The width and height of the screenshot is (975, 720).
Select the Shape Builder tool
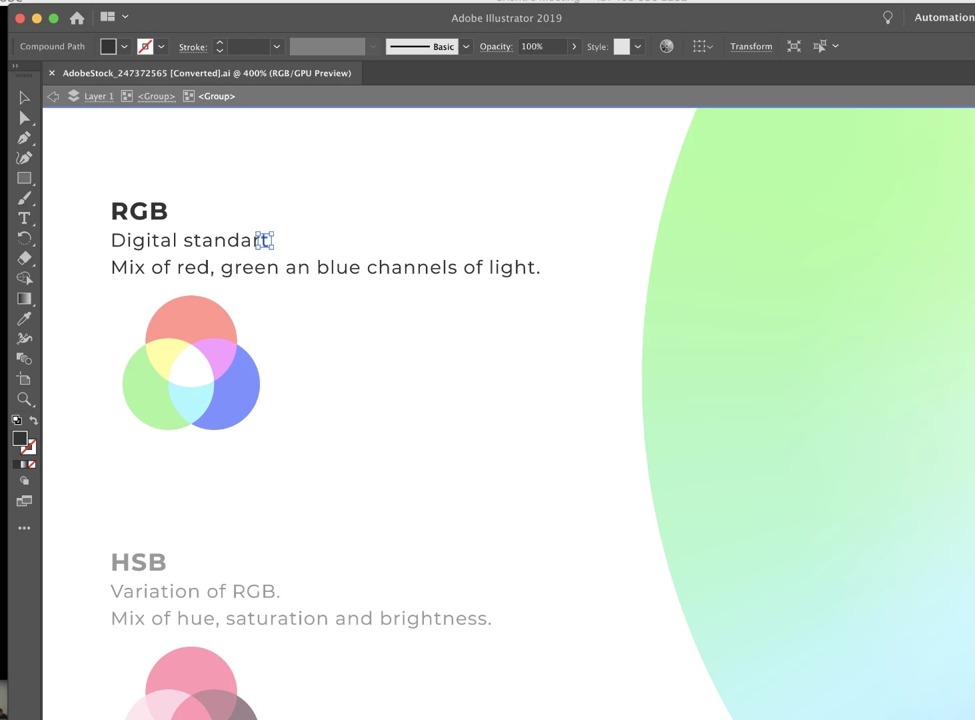24,278
